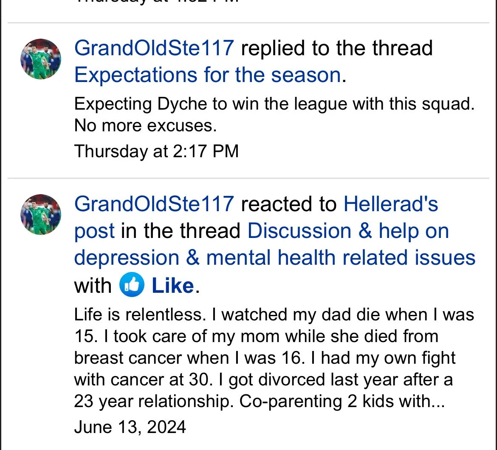This screenshot has height=450, width=497.
Task: Click the 'Life is relentless' post preview
Action: point(274,358)
